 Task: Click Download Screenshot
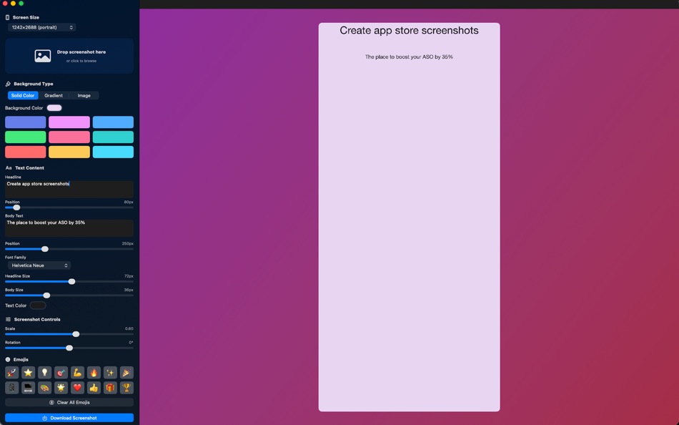(69, 416)
